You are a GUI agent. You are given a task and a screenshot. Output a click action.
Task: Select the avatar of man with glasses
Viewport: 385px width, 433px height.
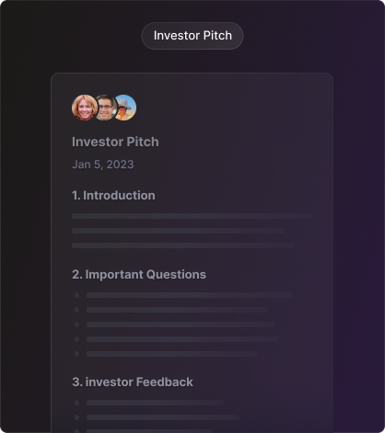pos(105,108)
